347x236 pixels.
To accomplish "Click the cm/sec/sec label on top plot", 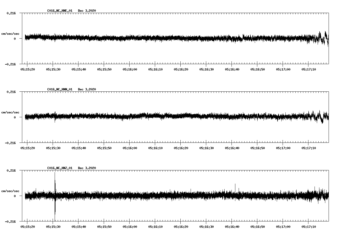I will [11, 33].
